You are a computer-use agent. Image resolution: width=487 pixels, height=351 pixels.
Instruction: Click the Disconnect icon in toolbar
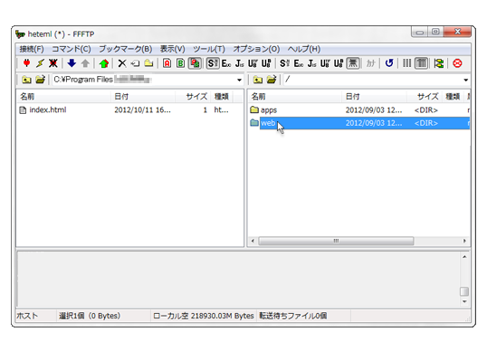53,63
